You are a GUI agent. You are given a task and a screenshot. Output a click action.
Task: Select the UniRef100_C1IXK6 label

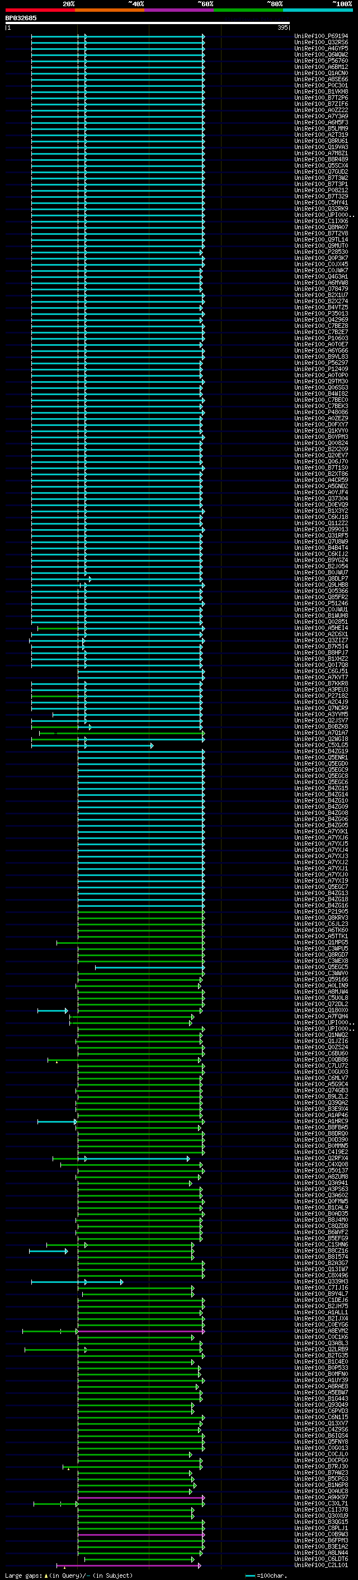(x=321, y=221)
